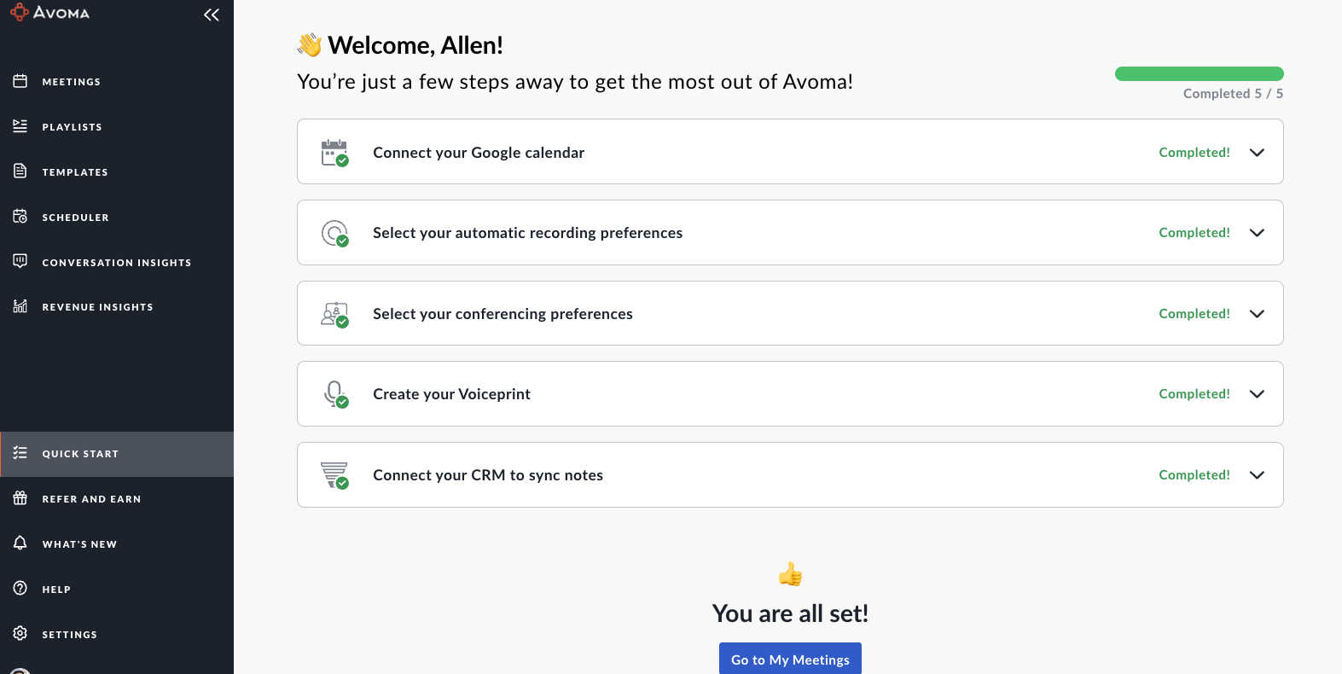Click the Refer and Earn gift icon

click(x=20, y=498)
